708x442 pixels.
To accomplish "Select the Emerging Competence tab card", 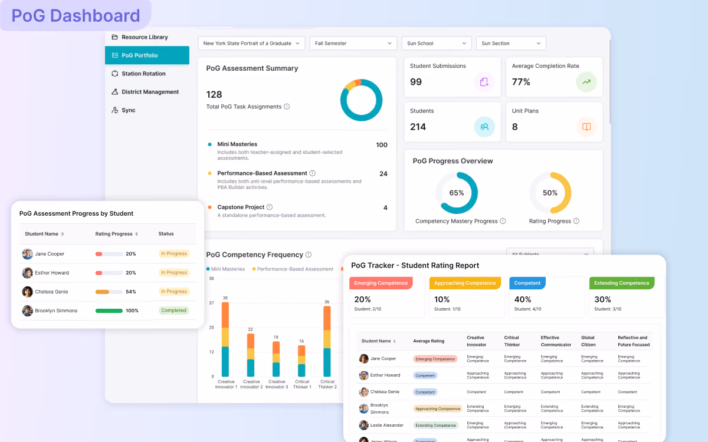I will point(387,298).
